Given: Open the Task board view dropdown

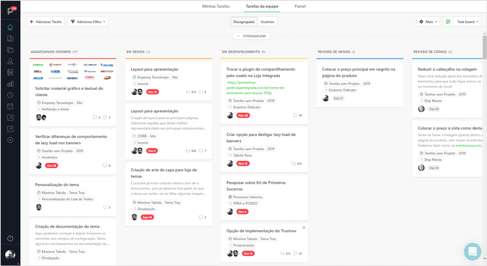Looking at the screenshot, I should pyautogui.click(x=467, y=21).
